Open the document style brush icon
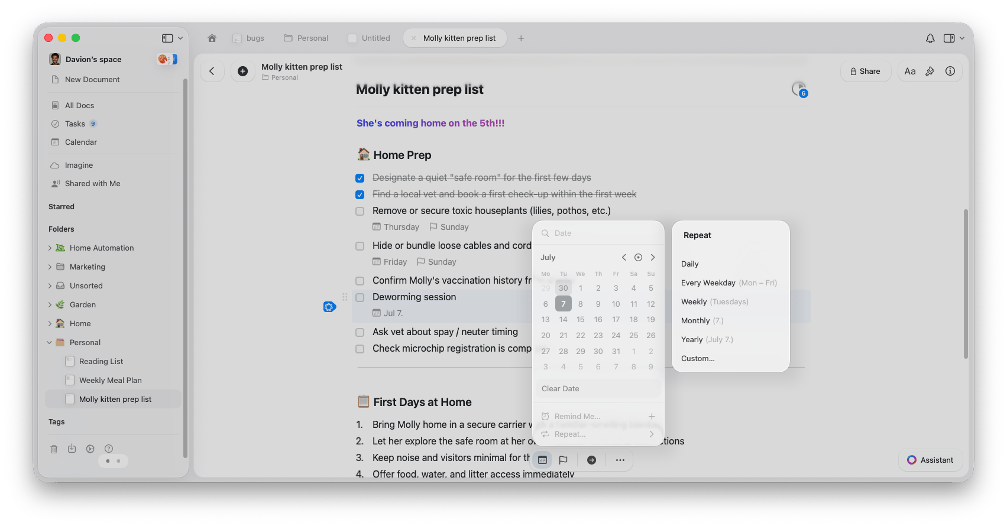The width and height of the screenshot is (1007, 526). pyautogui.click(x=930, y=72)
